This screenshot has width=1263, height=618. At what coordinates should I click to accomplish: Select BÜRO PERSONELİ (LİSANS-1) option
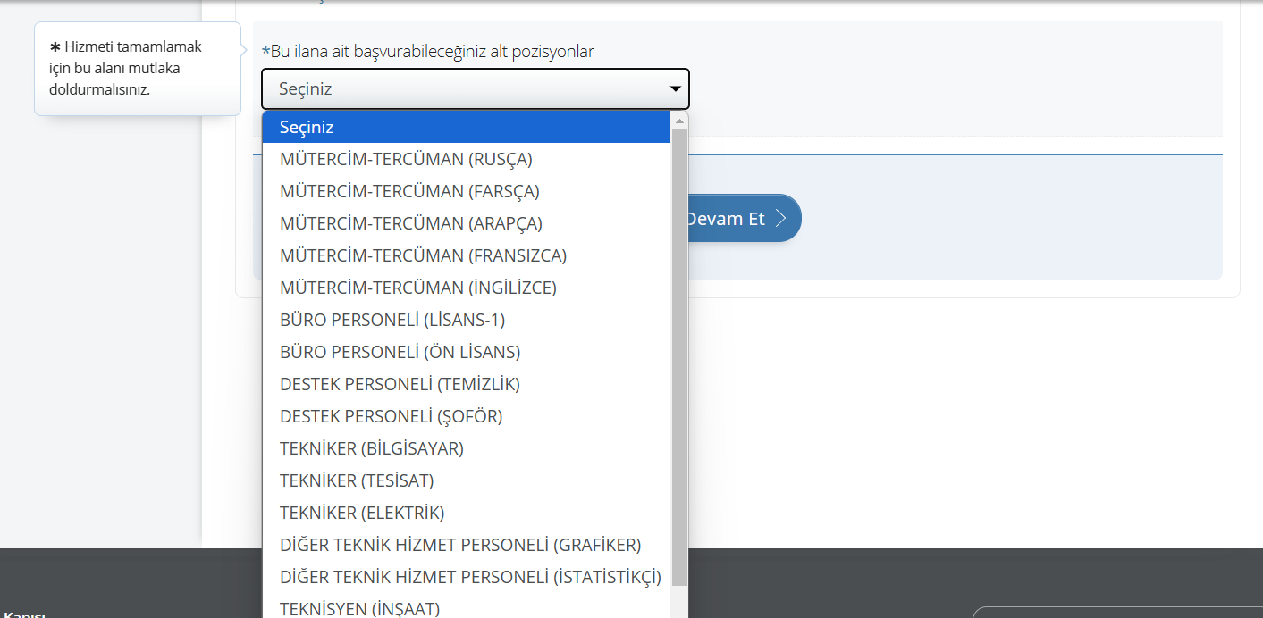[392, 320]
